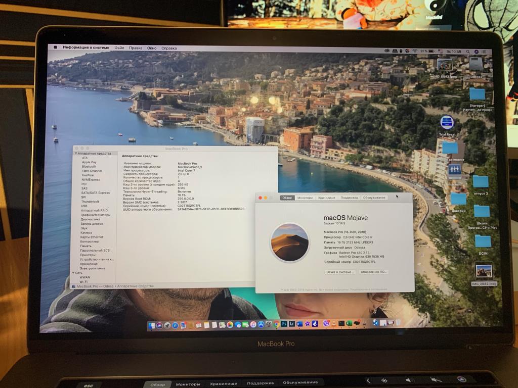The image size is (518, 388).
Task: Open Viber from the Dock
Action: pyautogui.click(x=326, y=323)
